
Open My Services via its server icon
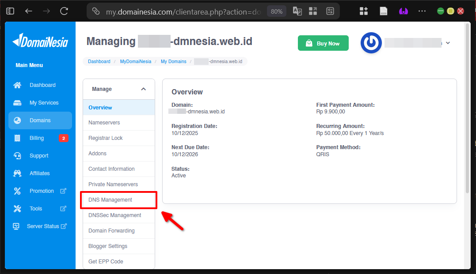(x=17, y=102)
